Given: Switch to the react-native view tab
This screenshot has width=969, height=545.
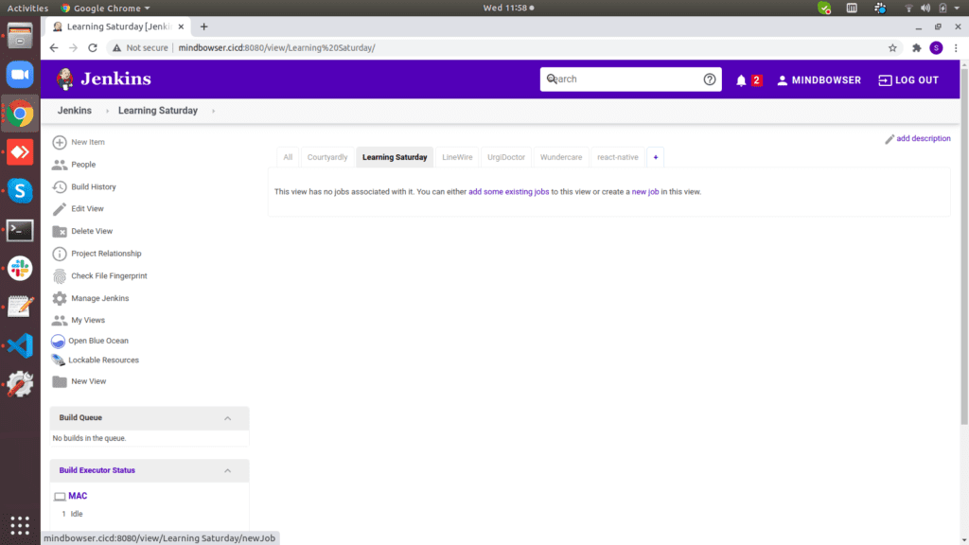Looking at the screenshot, I should tap(617, 157).
